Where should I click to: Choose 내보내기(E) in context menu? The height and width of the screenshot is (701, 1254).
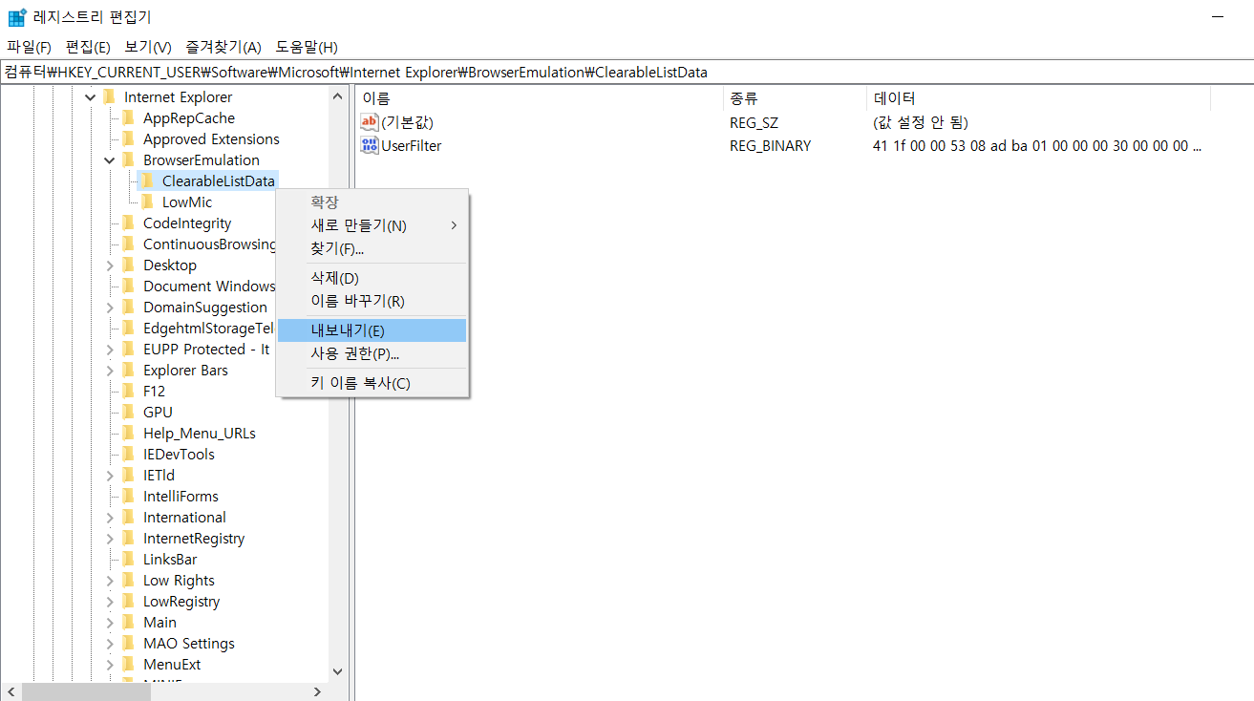372,330
